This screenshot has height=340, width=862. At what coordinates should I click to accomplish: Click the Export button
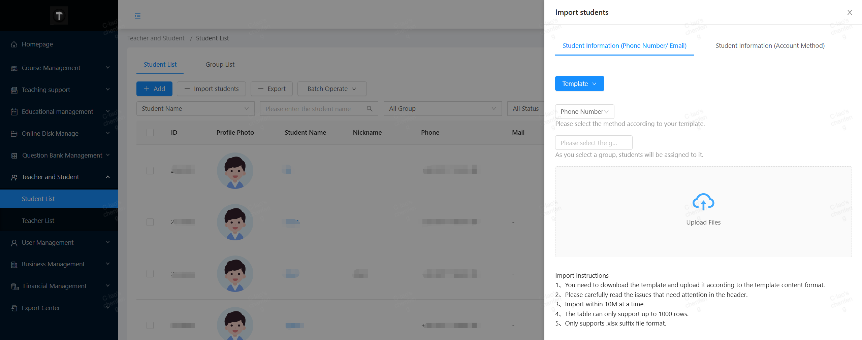[x=272, y=89]
